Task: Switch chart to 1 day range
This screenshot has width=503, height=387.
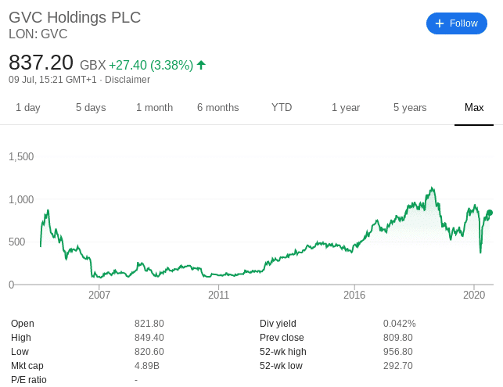Action: (x=28, y=107)
